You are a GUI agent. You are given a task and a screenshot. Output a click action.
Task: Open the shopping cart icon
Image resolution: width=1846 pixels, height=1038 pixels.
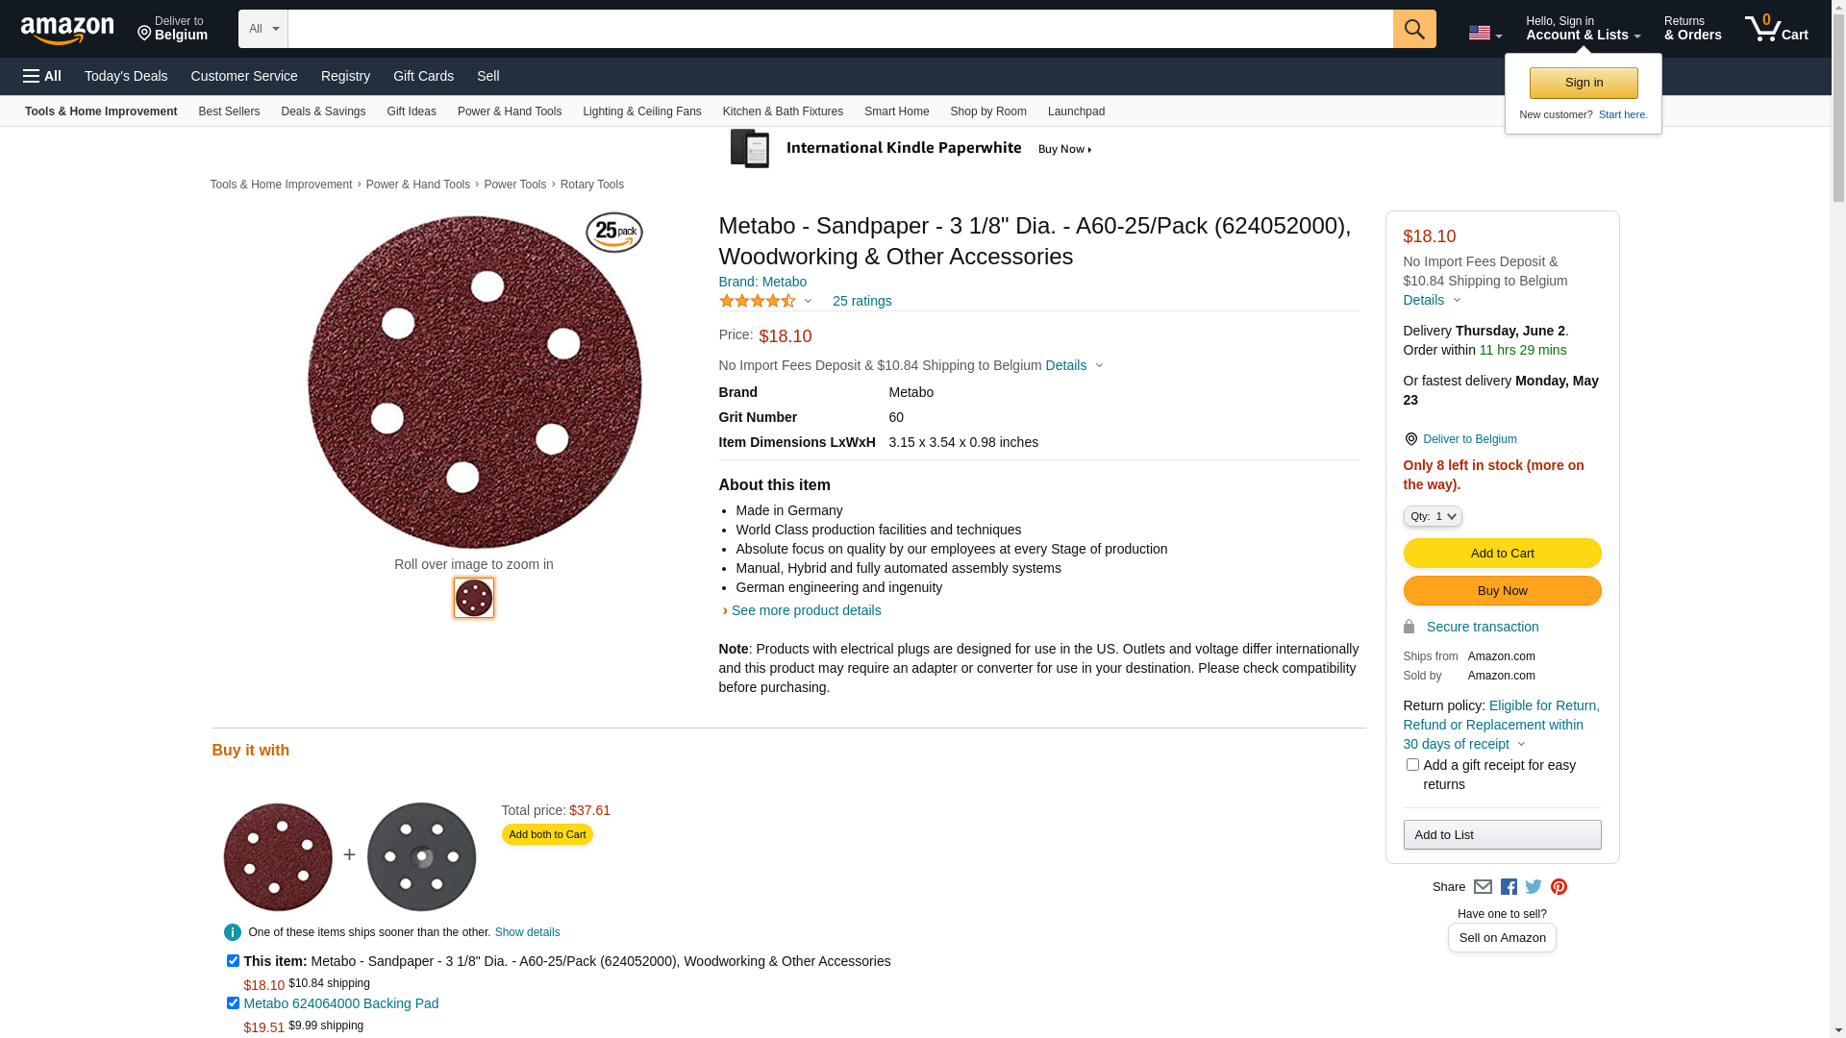[x=1776, y=29]
